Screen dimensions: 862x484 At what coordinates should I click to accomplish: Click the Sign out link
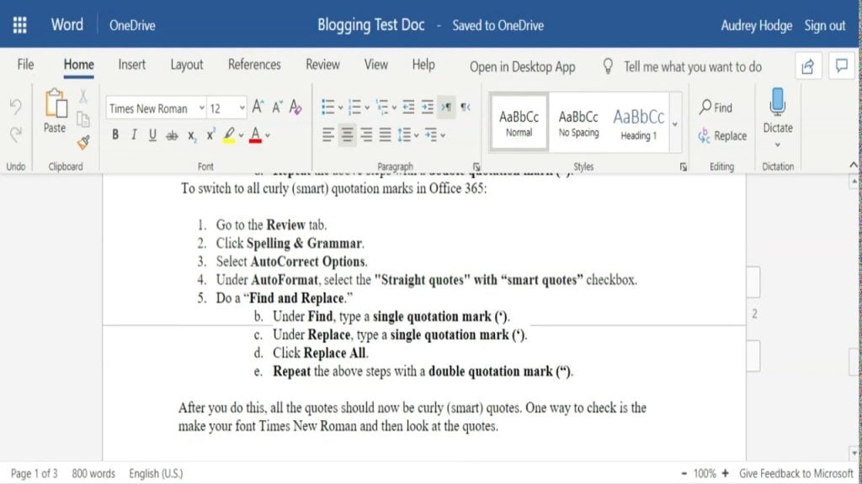pyautogui.click(x=825, y=26)
